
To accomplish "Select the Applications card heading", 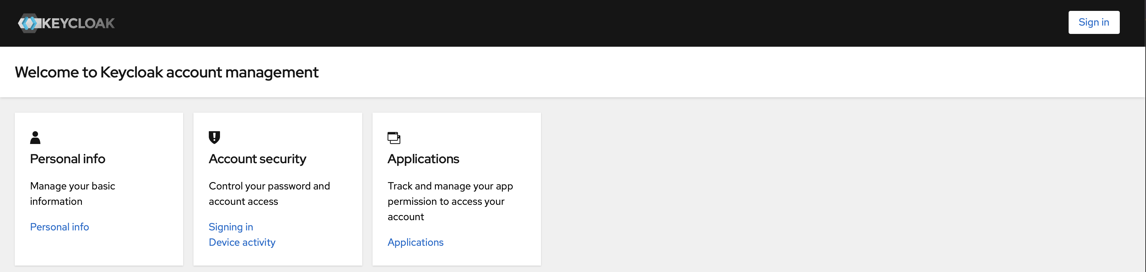I will pos(423,159).
